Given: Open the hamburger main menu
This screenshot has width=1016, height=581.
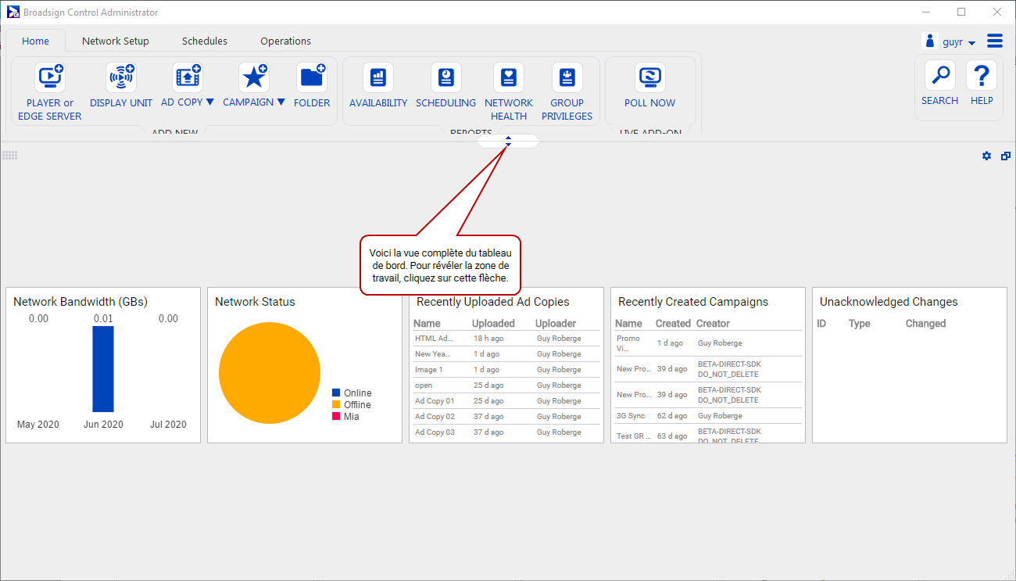Looking at the screenshot, I should (x=994, y=41).
